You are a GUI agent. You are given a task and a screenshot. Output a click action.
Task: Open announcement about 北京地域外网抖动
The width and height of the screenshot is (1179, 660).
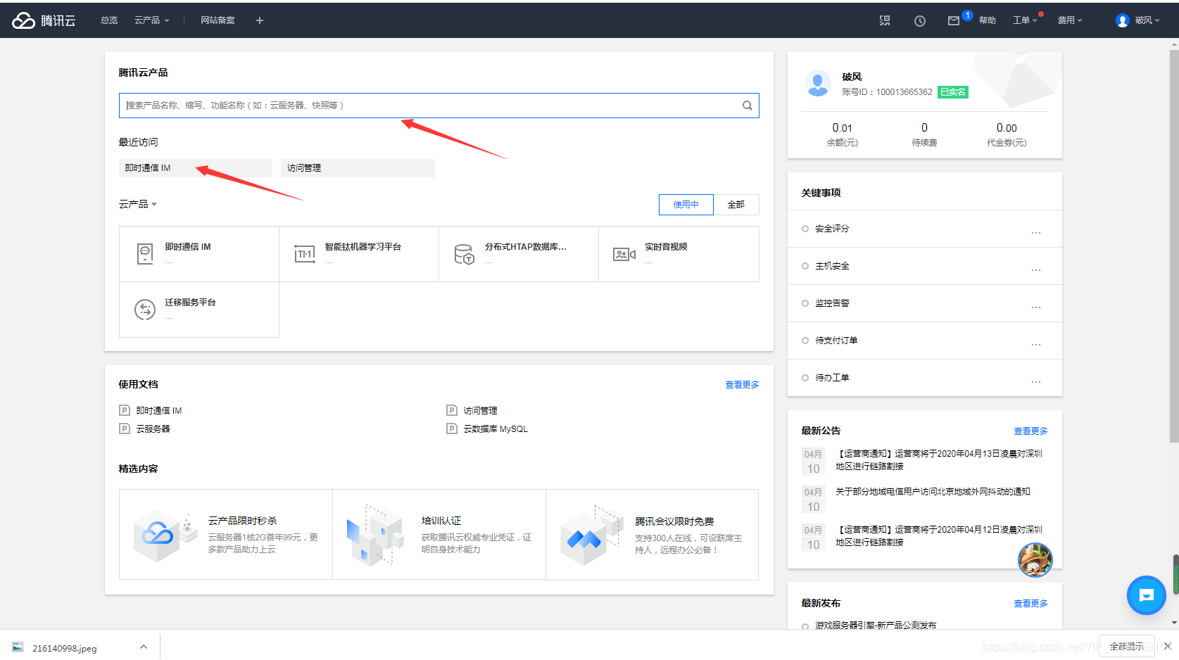tap(933, 492)
